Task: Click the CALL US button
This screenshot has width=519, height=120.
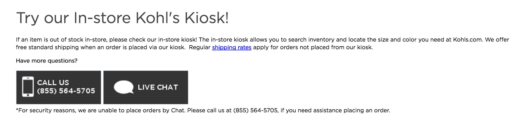Action: point(58,87)
